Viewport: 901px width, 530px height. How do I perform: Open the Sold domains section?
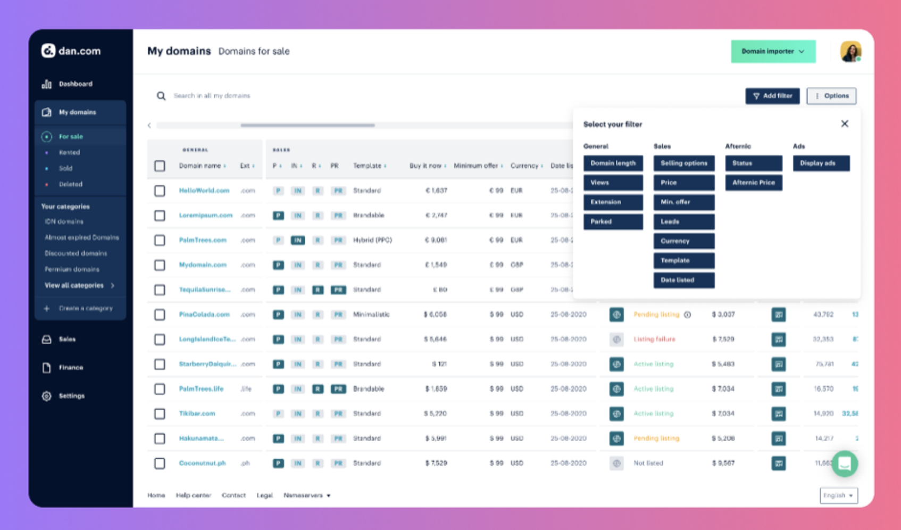(x=66, y=169)
